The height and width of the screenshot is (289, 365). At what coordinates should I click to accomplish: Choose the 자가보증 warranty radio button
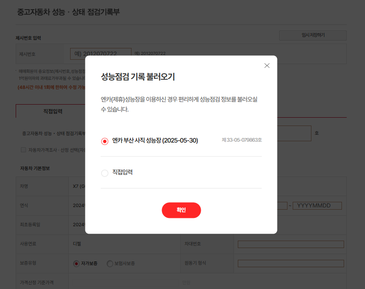point(76,263)
